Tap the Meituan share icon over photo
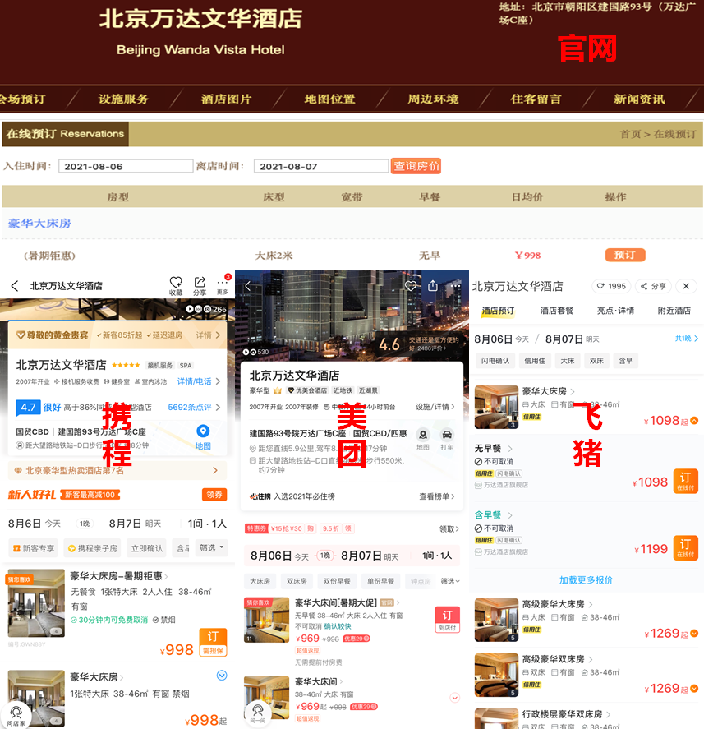Image resolution: width=704 pixels, height=729 pixels. coord(433,285)
